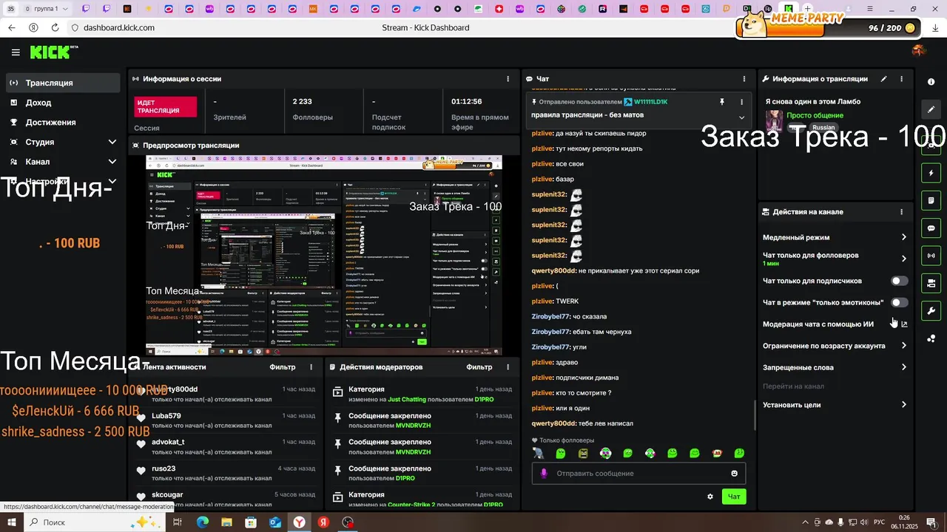The height and width of the screenshot is (532, 947).
Task: Open Медленный режим options
Action: tap(835, 238)
